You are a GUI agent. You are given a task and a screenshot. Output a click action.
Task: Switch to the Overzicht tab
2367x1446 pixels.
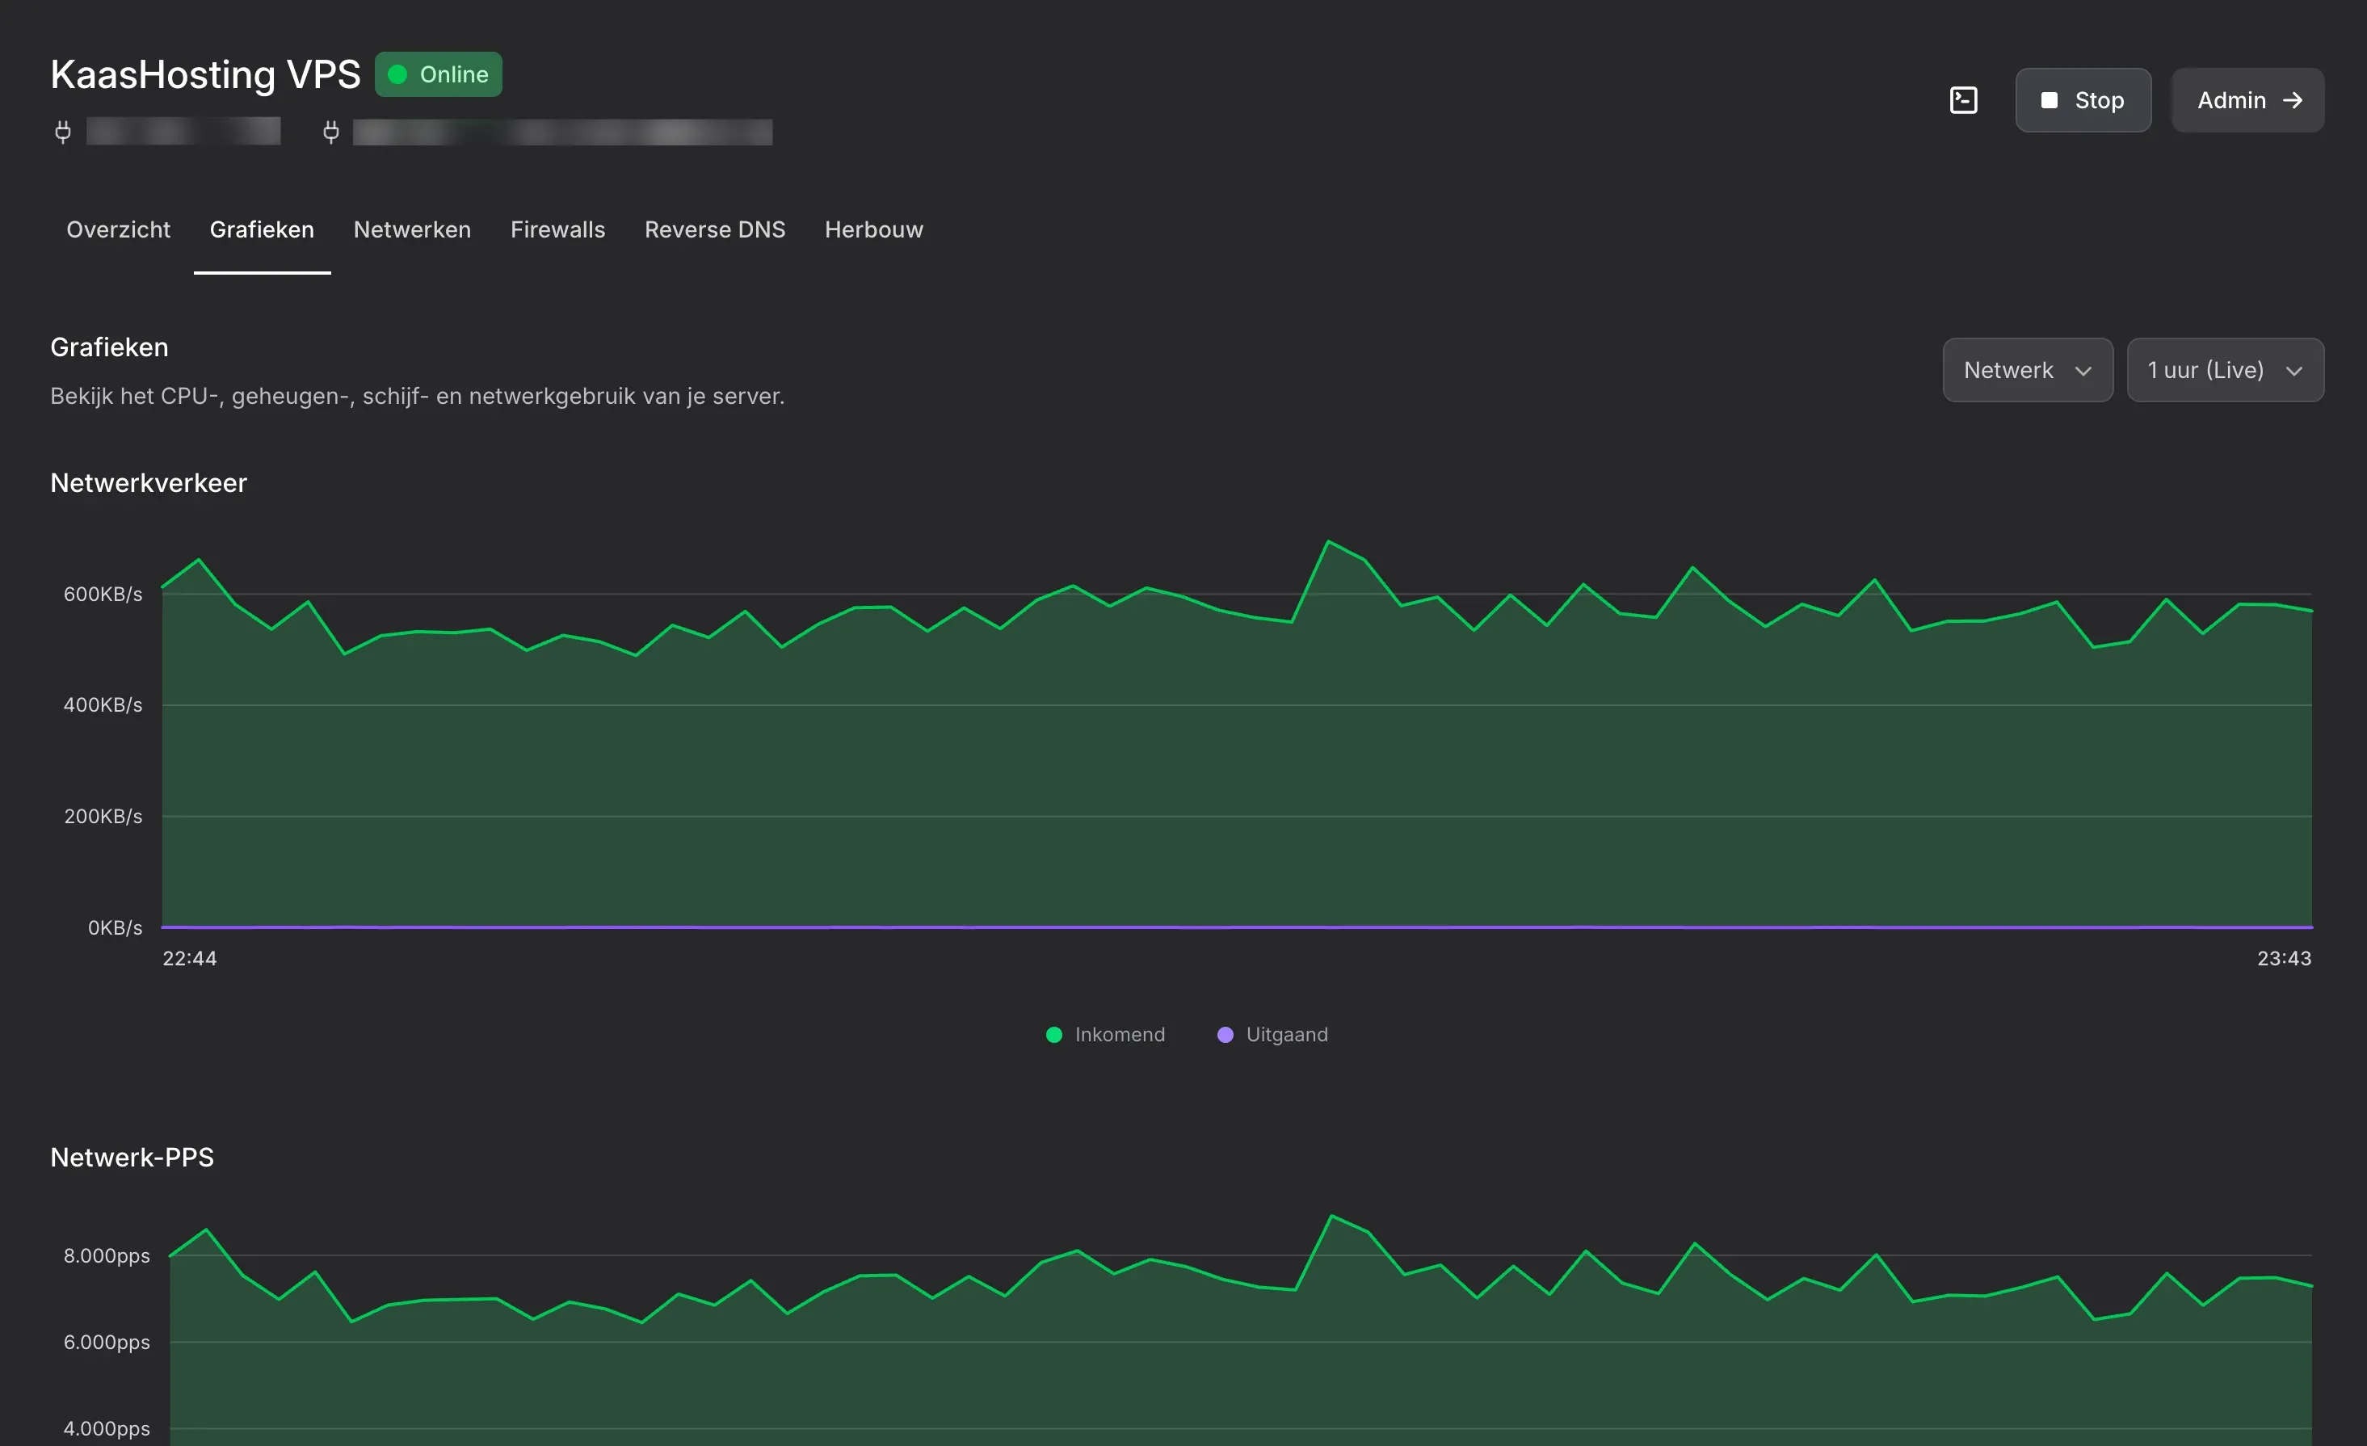(118, 229)
